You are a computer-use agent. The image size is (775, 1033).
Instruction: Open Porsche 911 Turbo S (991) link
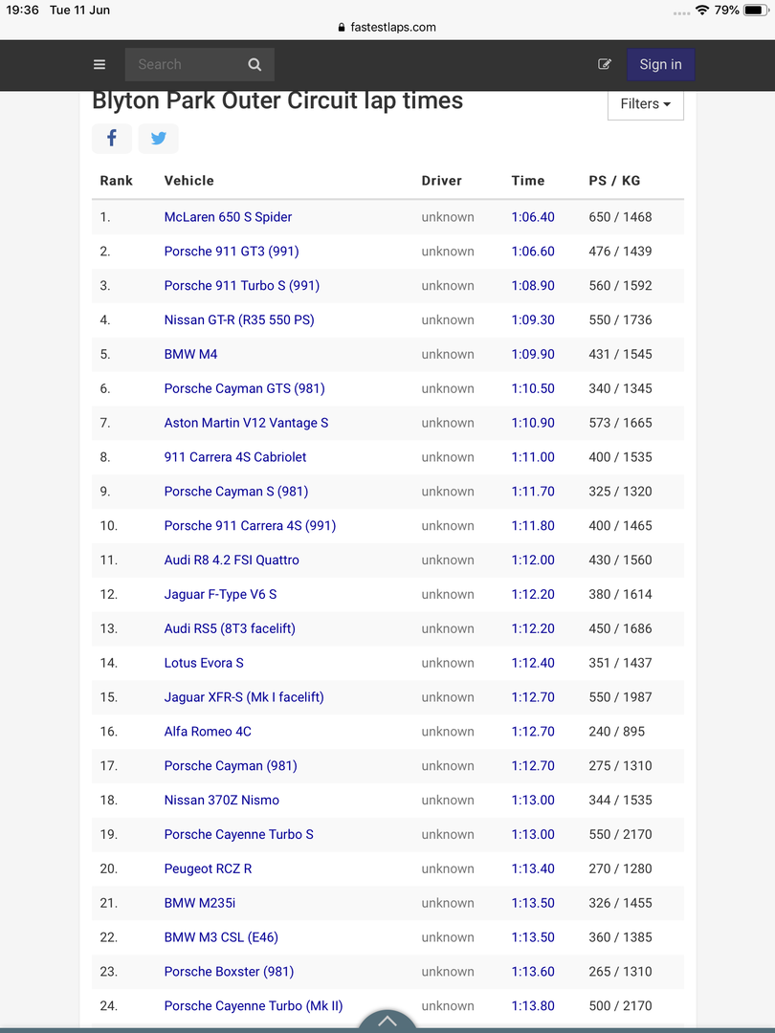coord(242,285)
